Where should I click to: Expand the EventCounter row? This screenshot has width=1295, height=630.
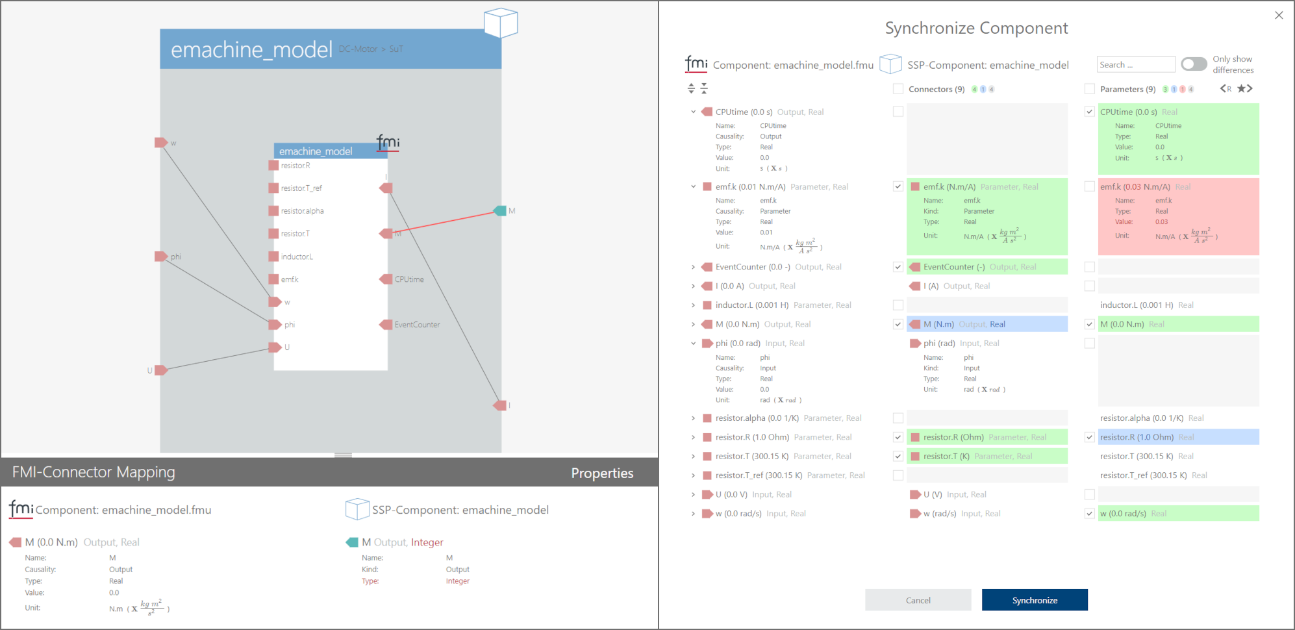click(x=693, y=267)
